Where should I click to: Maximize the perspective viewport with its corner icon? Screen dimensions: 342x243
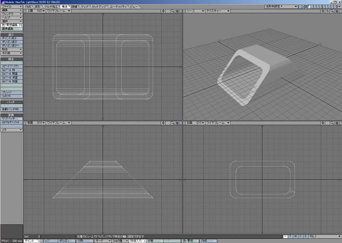[338, 11]
